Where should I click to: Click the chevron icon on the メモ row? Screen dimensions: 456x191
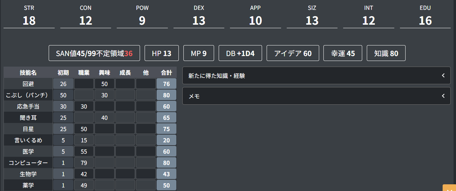pyautogui.click(x=443, y=96)
